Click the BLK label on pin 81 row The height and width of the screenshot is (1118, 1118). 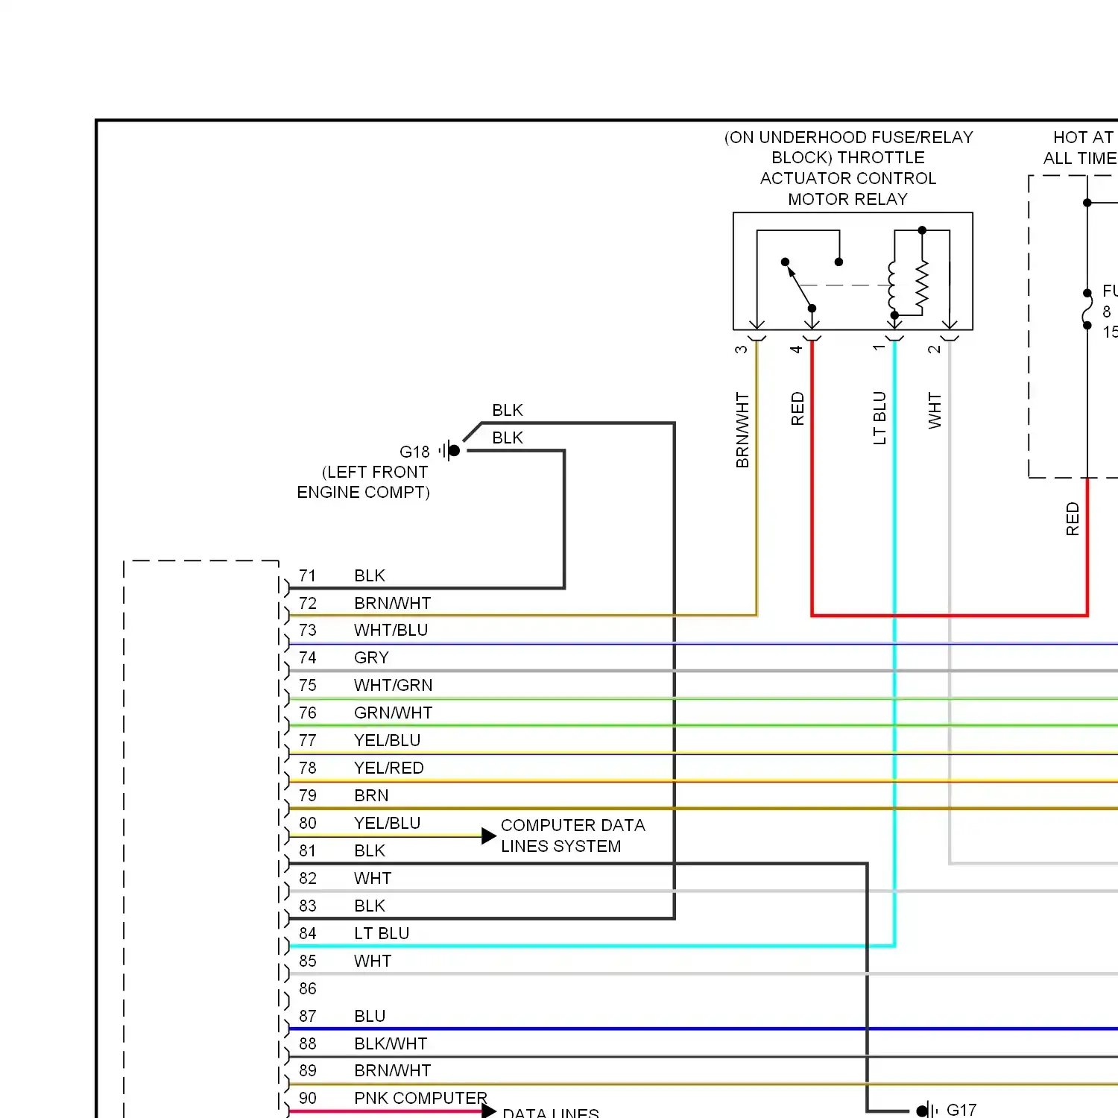[370, 850]
